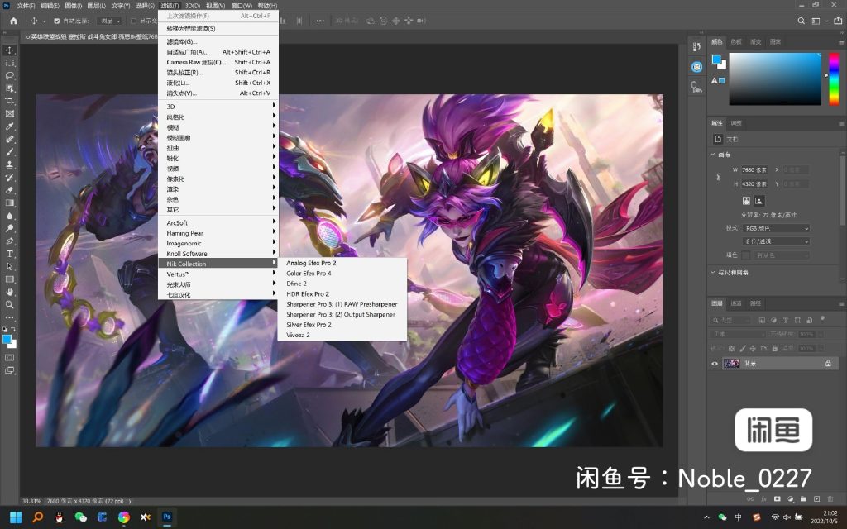Select the Rectangular Marquee tool
Image resolution: width=847 pixels, height=529 pixels.
(10, 63)
